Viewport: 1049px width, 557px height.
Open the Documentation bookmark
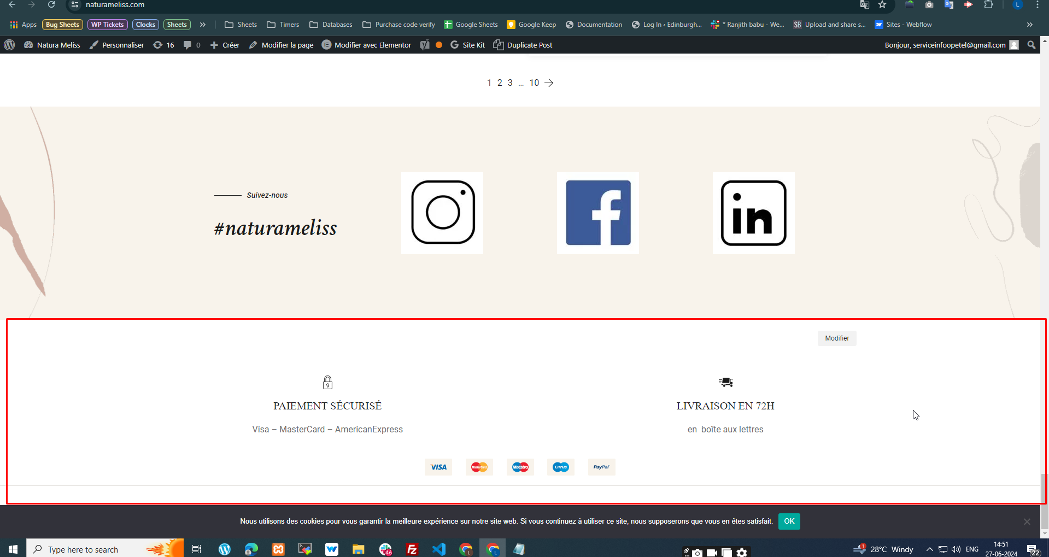click(594, 25)
